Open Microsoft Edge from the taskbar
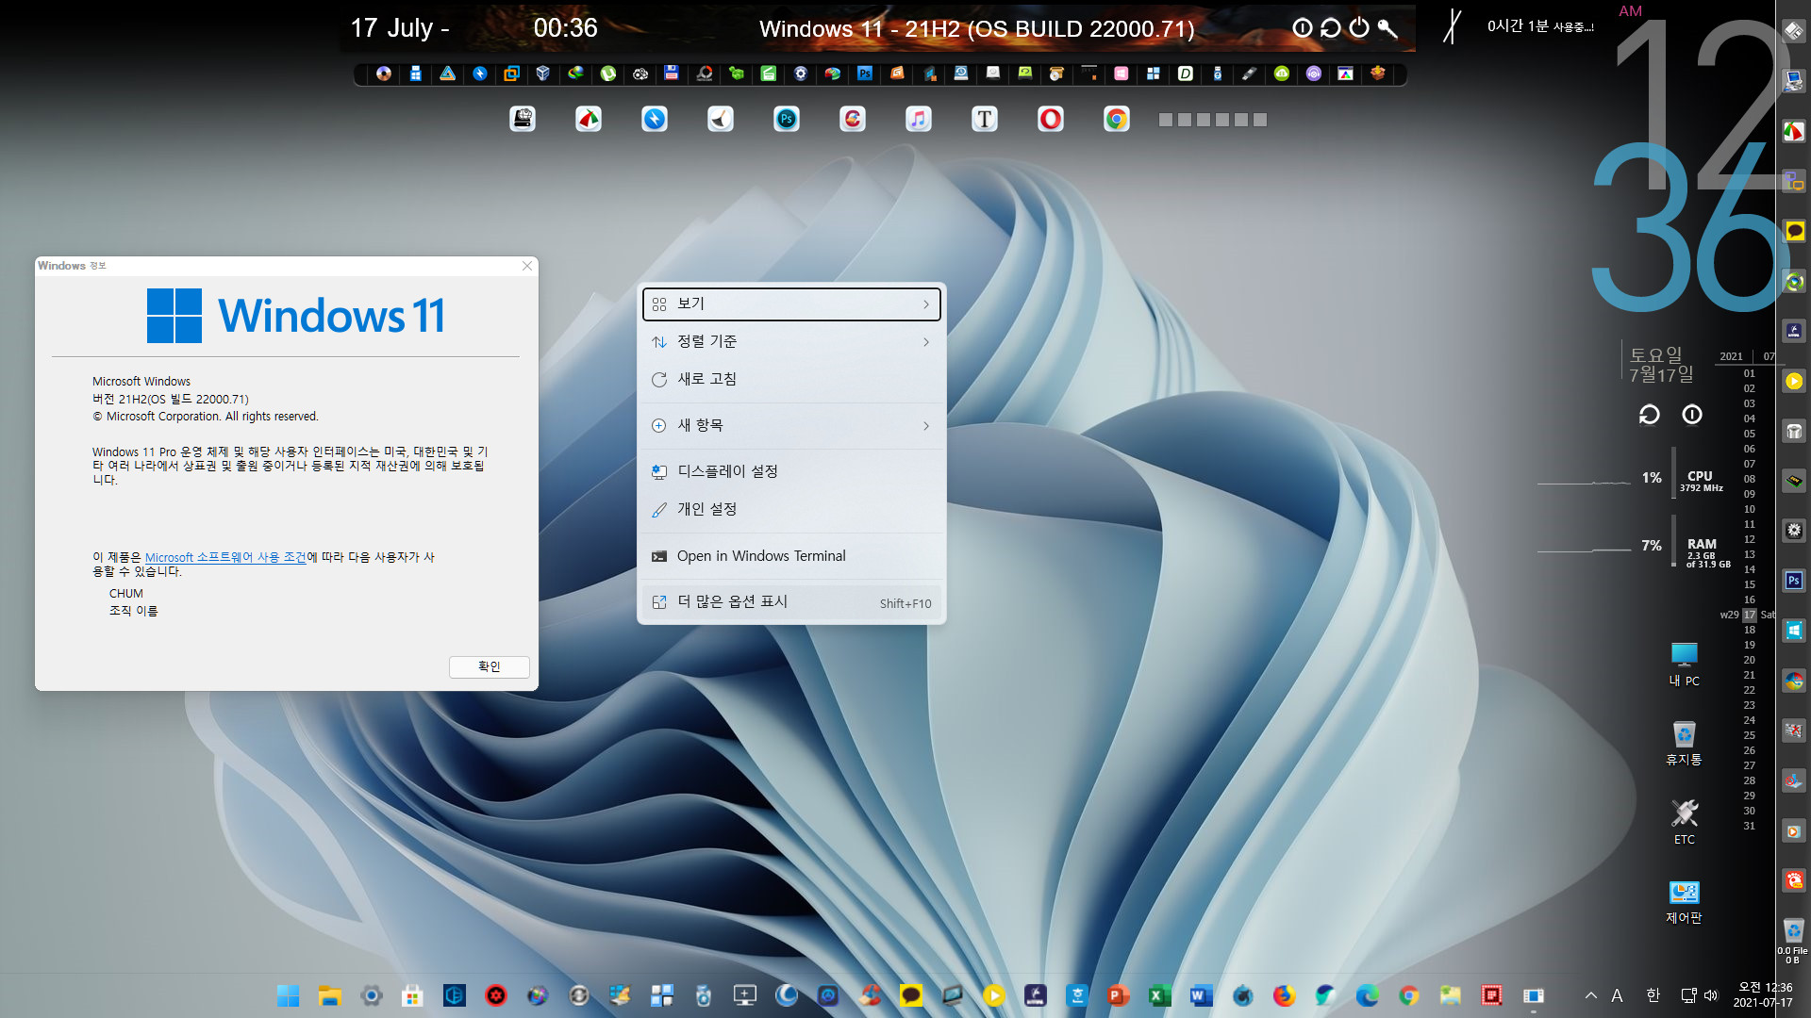Viewport: 1811px width, 1018px height. pos(1367,995)
